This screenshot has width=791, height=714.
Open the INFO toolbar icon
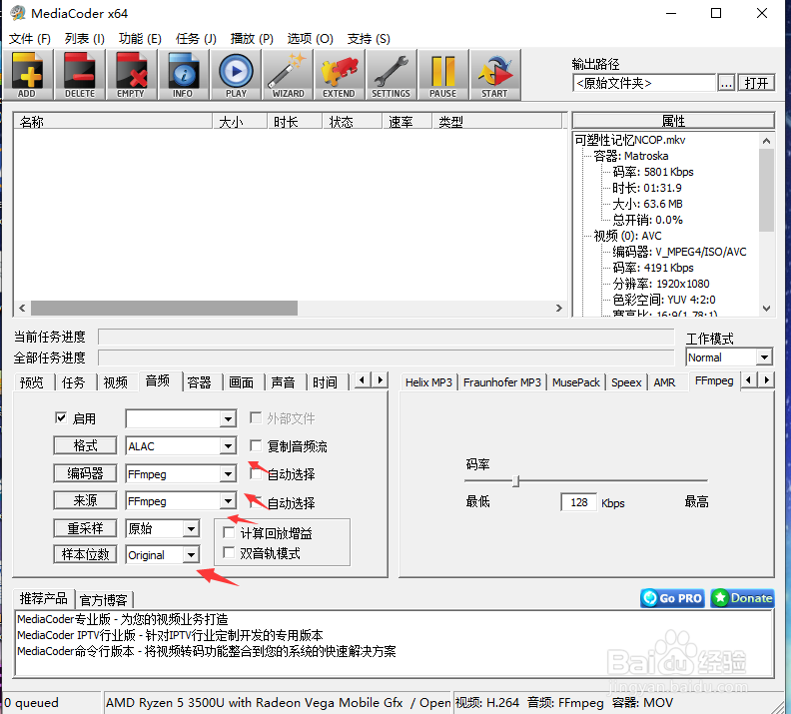point(183,75)
